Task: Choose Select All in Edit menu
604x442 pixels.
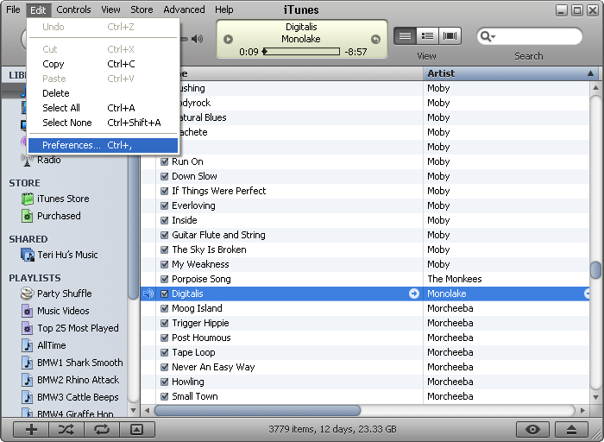Action: 61,108
